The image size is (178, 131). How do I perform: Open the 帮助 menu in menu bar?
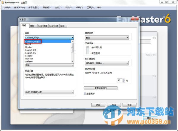pos(99,7)
